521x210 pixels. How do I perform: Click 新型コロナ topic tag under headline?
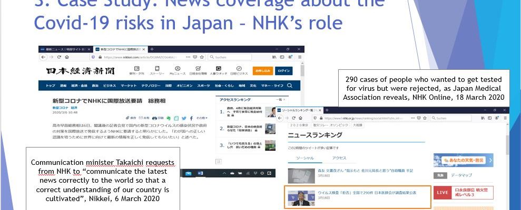point(60,108)
